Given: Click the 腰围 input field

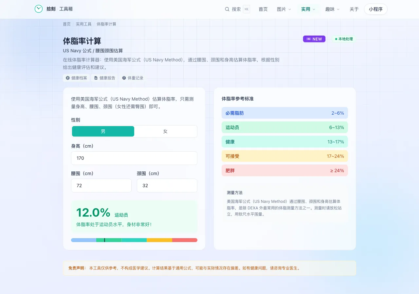Looking at the screenshot, I should [101, 186].
